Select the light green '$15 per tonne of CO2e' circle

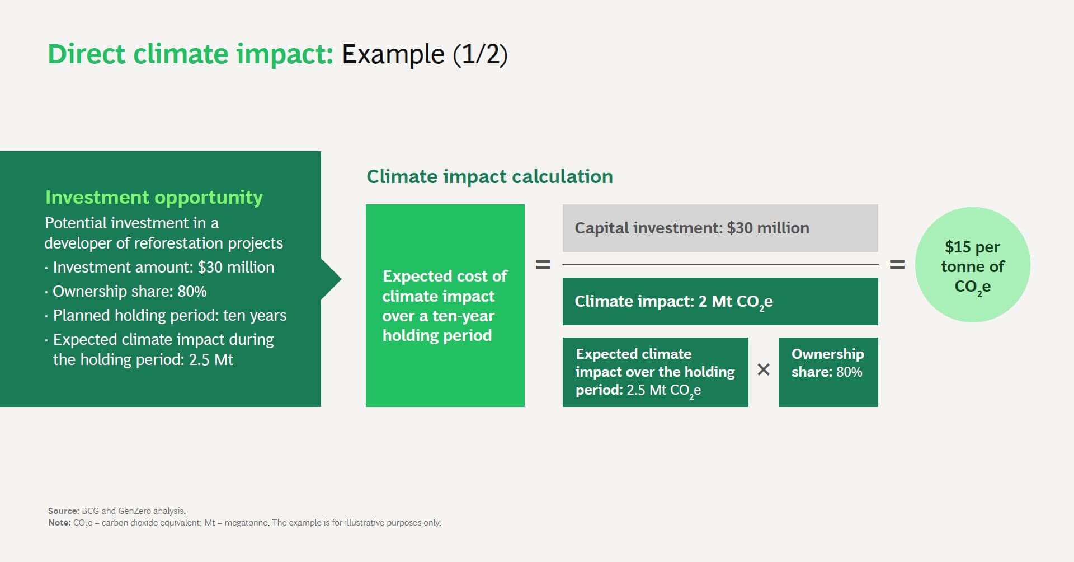point(972,265)
